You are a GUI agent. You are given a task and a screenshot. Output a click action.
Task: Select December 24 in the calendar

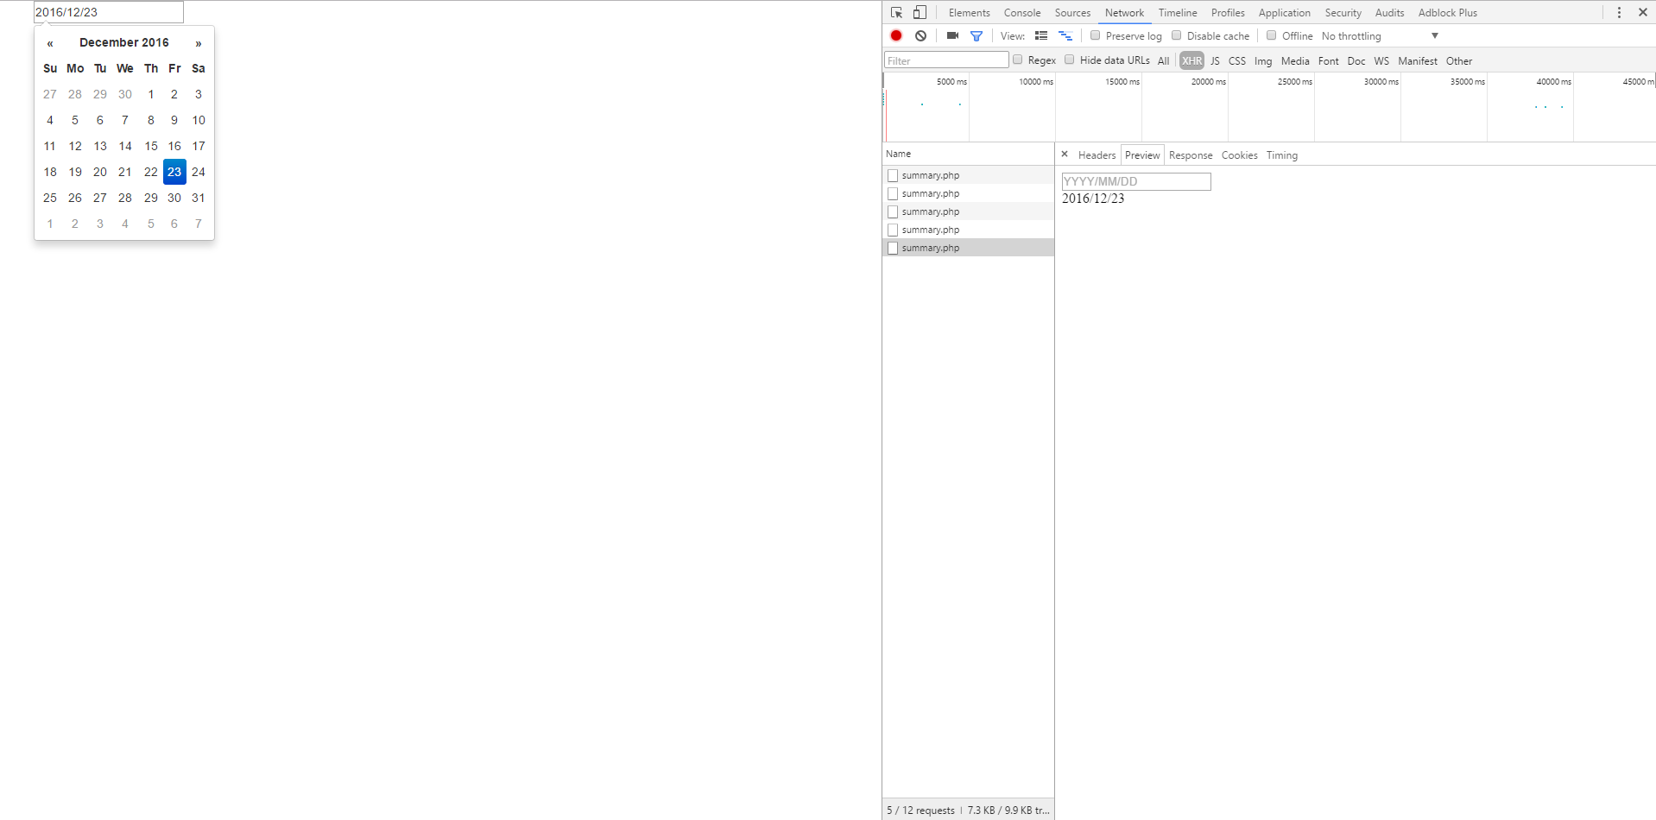[199, 172]
